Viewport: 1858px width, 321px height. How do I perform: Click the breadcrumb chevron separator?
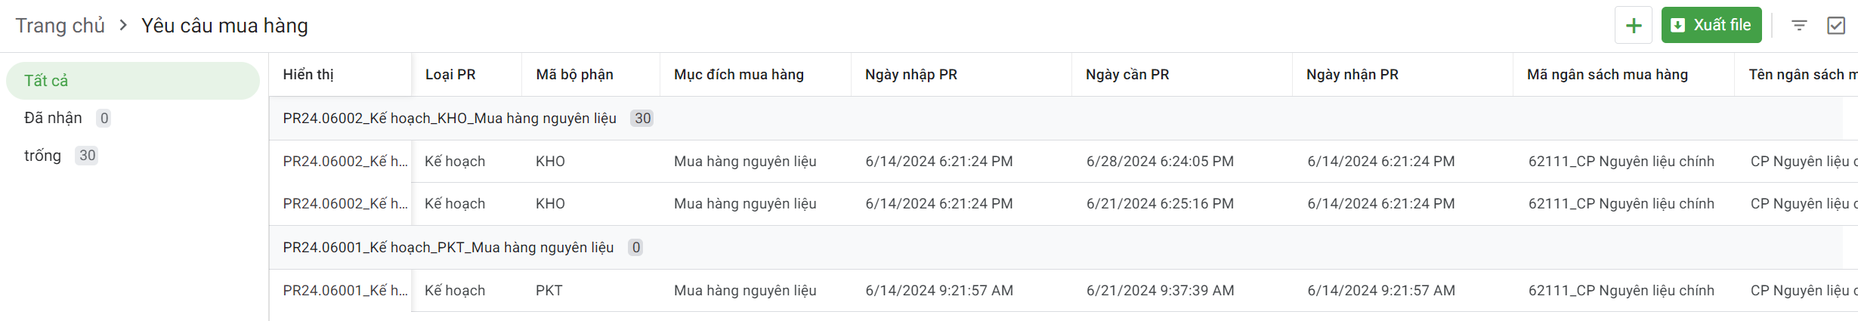click(x=123, y=26)
